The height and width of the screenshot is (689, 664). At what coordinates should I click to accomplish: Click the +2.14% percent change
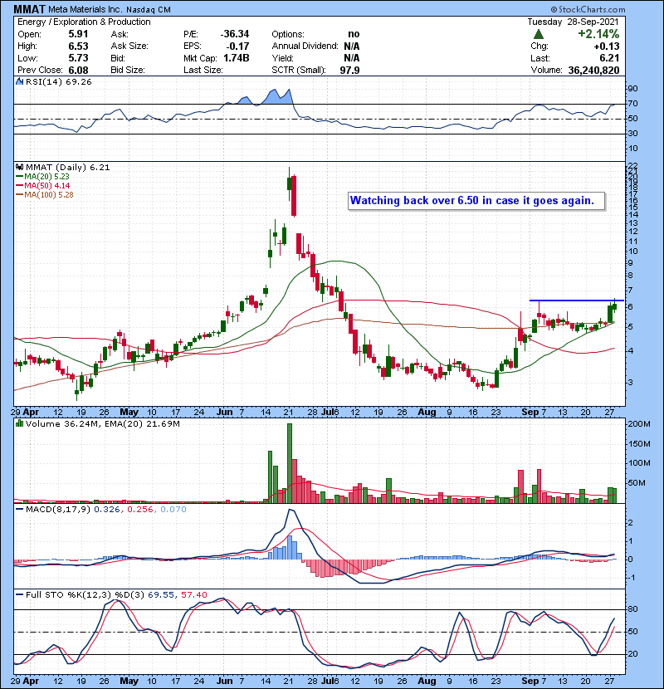pos(598,34)
